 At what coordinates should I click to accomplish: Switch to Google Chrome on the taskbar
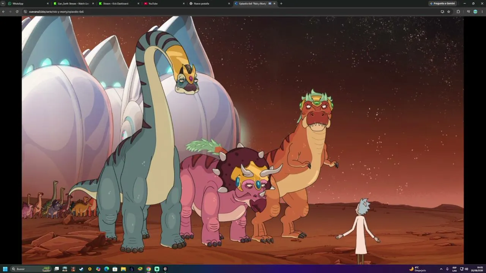coord(148,269)
